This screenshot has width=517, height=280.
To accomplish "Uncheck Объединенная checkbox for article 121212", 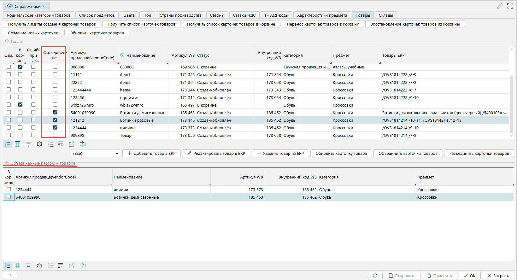I will 55,120.
